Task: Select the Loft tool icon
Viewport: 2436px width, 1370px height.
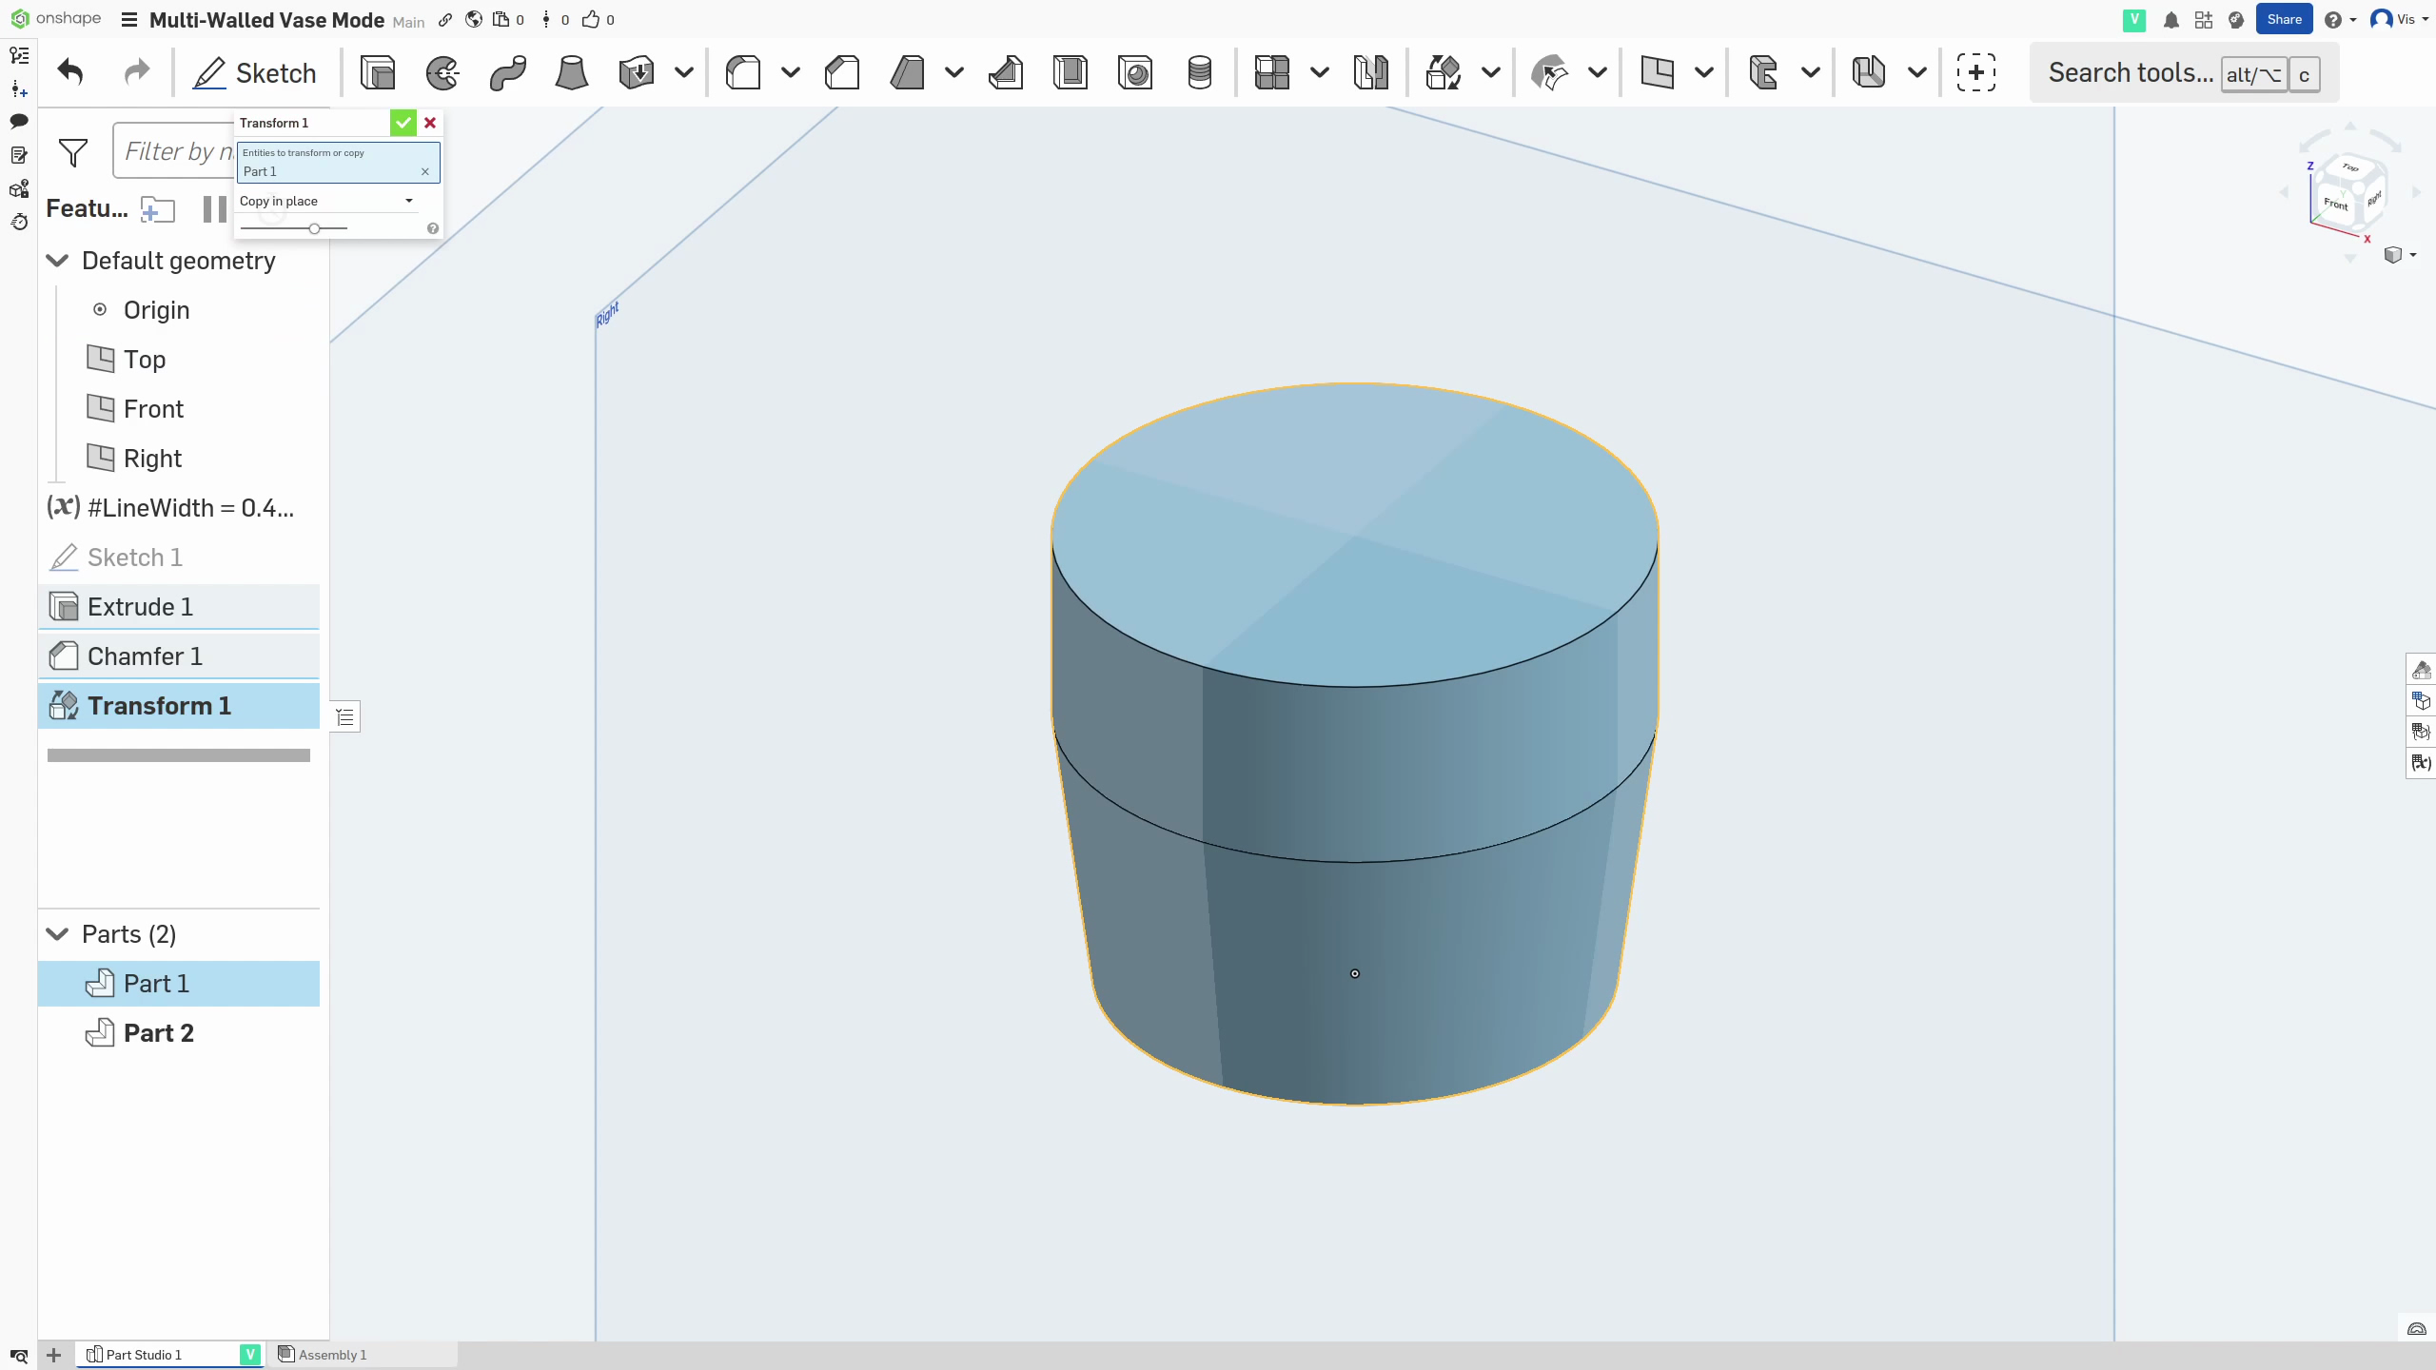Action: 571,72
